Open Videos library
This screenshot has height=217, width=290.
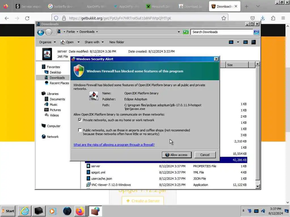(54, 115)
